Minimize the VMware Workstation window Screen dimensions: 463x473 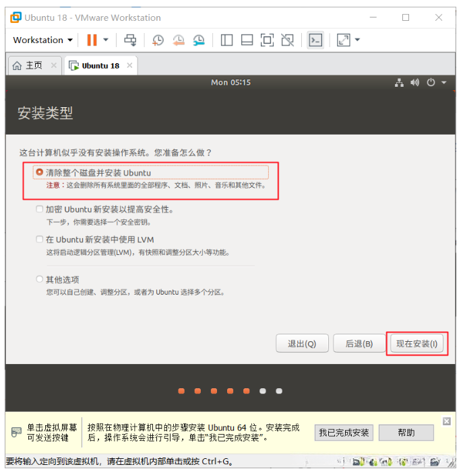(373, 17)
